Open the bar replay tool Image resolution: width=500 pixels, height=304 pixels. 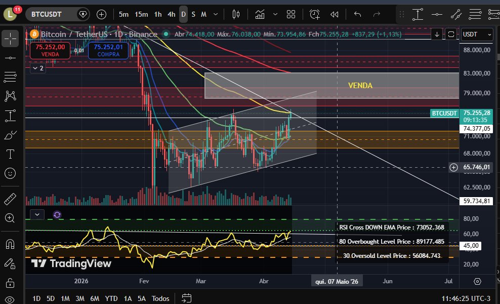[x=335, y=15]
